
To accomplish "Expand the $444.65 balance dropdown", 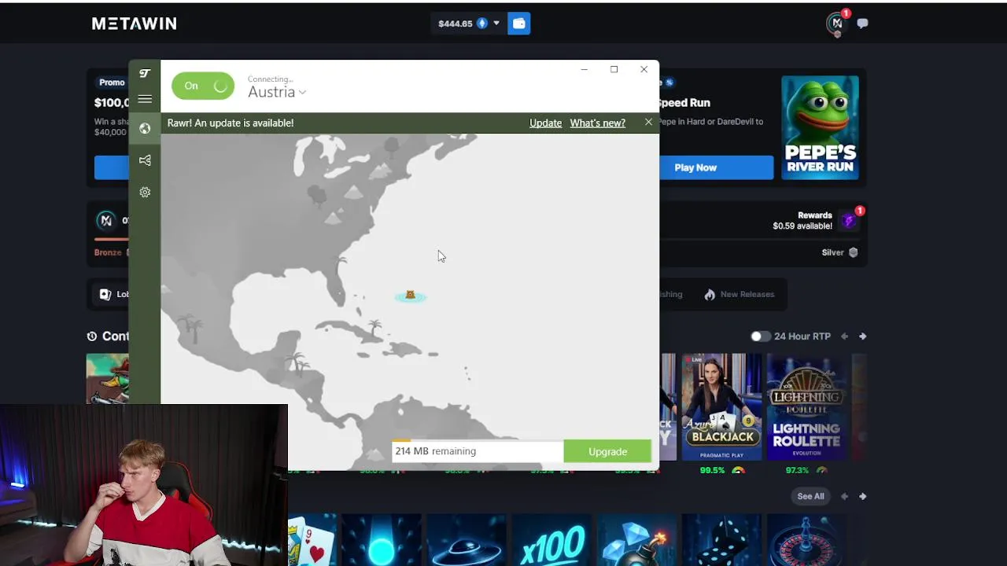I will pyautogui.click(x=469, y=24).
